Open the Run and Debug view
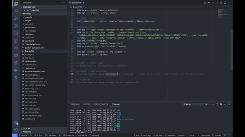Screen dimensions: 245x137 16,18
